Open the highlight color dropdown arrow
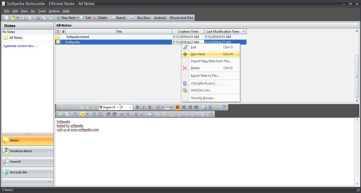This screenshot has width=361, height=193. 171,107
